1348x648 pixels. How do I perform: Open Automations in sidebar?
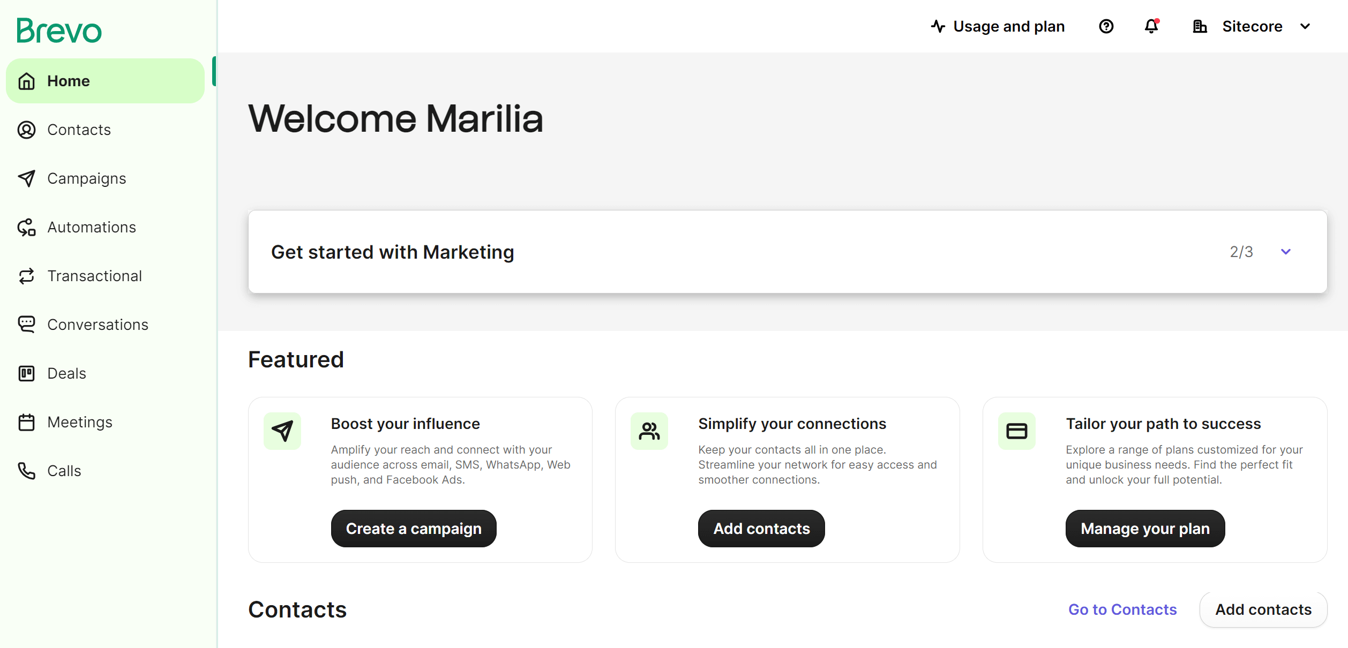92,227
